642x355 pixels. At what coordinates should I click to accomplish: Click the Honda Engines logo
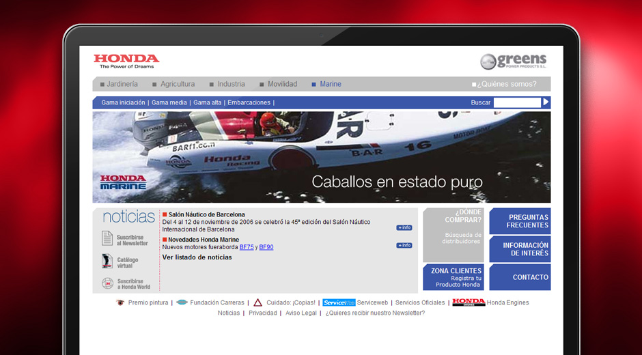coord(469,302)
